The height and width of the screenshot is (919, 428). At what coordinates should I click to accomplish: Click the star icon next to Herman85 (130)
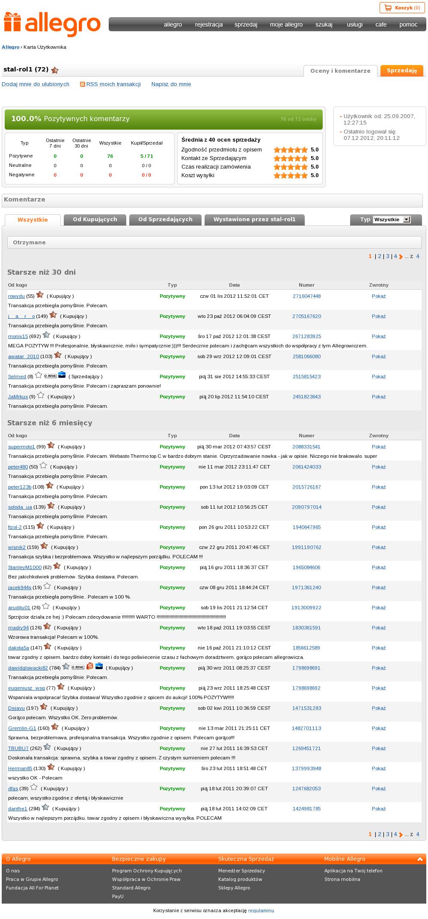[x=51, y=767]
